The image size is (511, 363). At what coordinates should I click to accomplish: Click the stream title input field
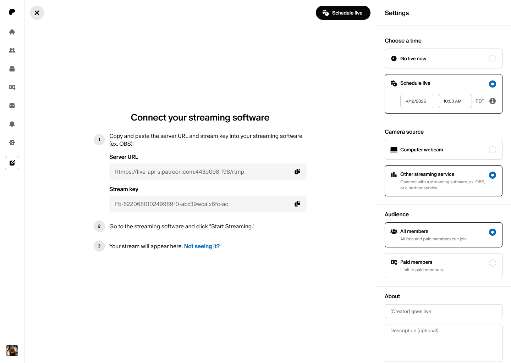(x=443, y=311)
